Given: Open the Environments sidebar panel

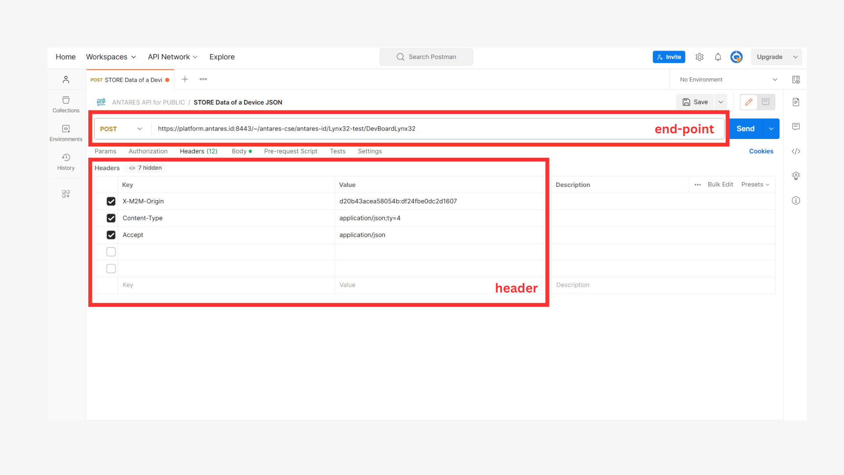Looking at the screenshot, I should (x=66, y=133).
